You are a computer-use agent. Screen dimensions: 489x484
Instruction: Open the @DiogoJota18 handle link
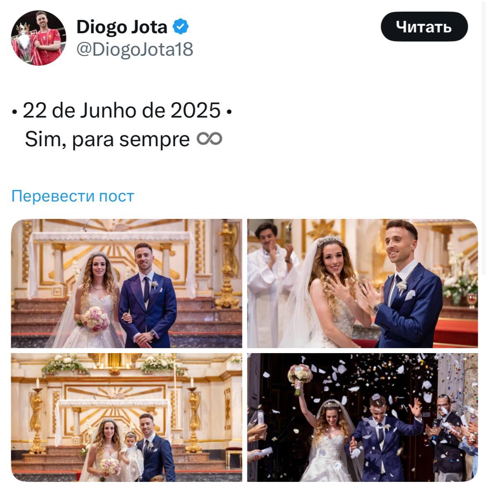pos(135,49)
